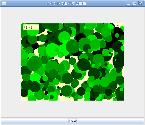Click the small dark circle within the bright green bottom circle
This screenshot has height=125, width=145.
52,97
